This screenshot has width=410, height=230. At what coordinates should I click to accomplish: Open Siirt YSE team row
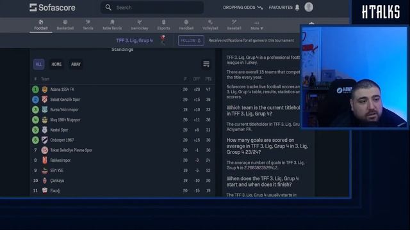[x=122, y=171]
